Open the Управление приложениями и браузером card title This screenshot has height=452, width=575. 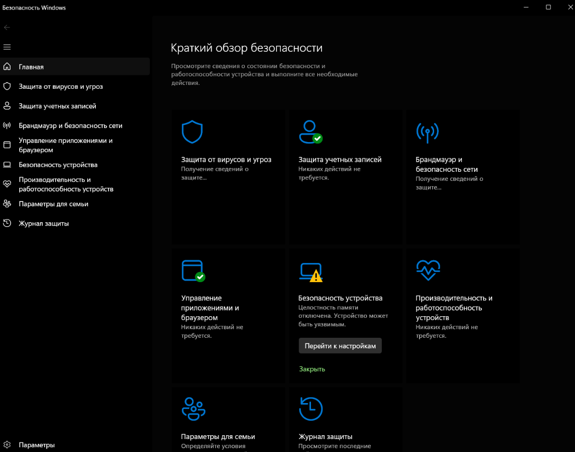pos(210,308)
